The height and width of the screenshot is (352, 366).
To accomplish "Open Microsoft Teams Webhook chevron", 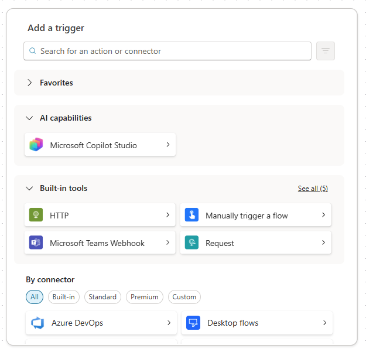I will [x=168, y=242].
